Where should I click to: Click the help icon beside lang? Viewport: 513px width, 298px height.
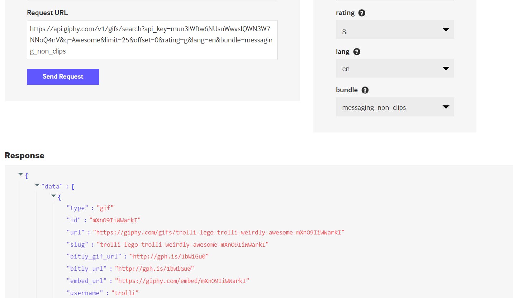(x=357, y=52)
